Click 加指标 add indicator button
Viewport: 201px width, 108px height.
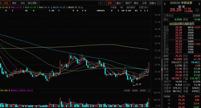tap(135, 91)
